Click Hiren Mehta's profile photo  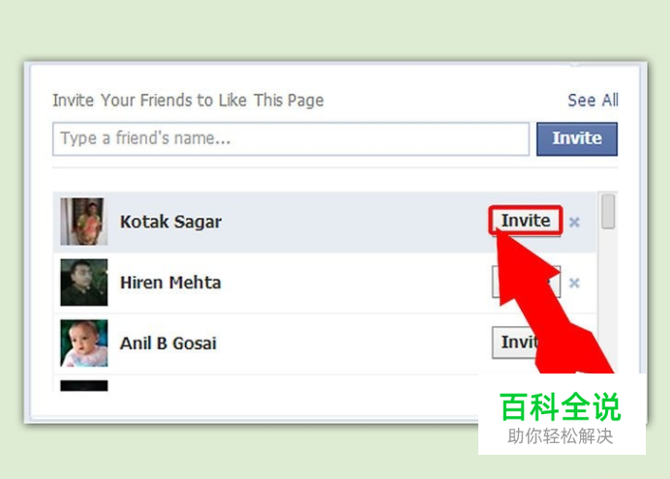click(x=83, y=283)
